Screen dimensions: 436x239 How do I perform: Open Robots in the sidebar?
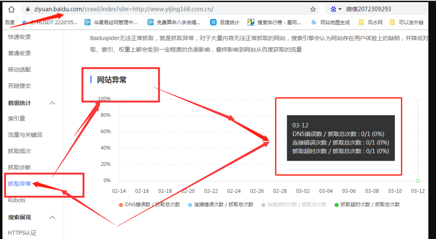(x=17, y=200)
